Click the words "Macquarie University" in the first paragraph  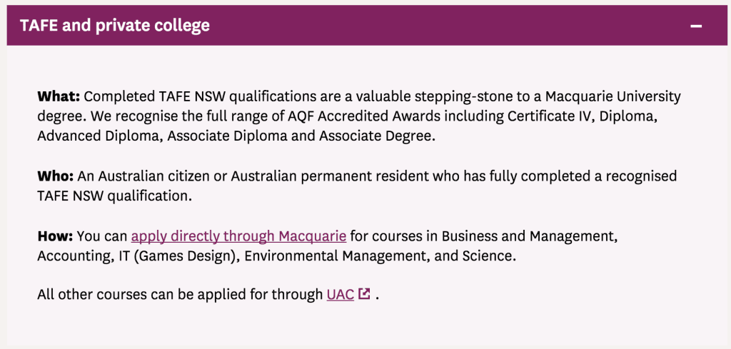coord(610,96)
